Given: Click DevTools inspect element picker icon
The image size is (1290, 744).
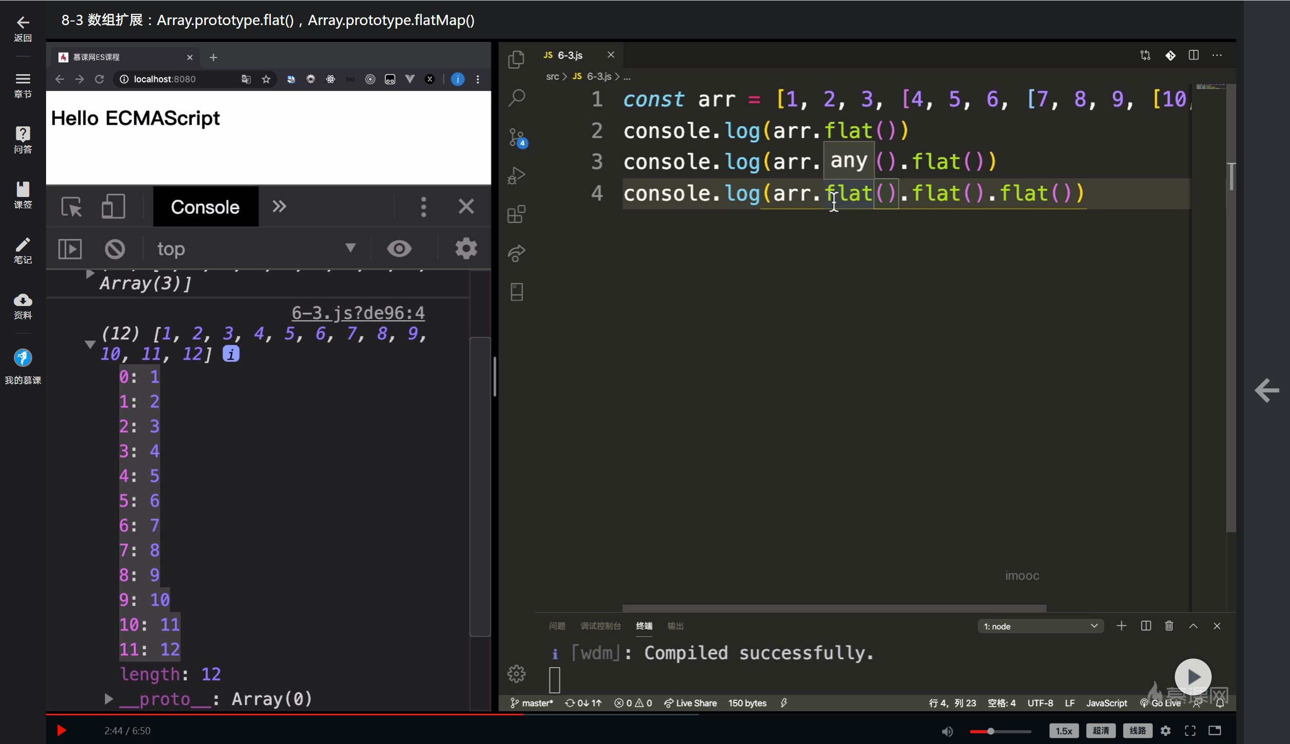Looking at the screenshot, I should pos(71,207).
